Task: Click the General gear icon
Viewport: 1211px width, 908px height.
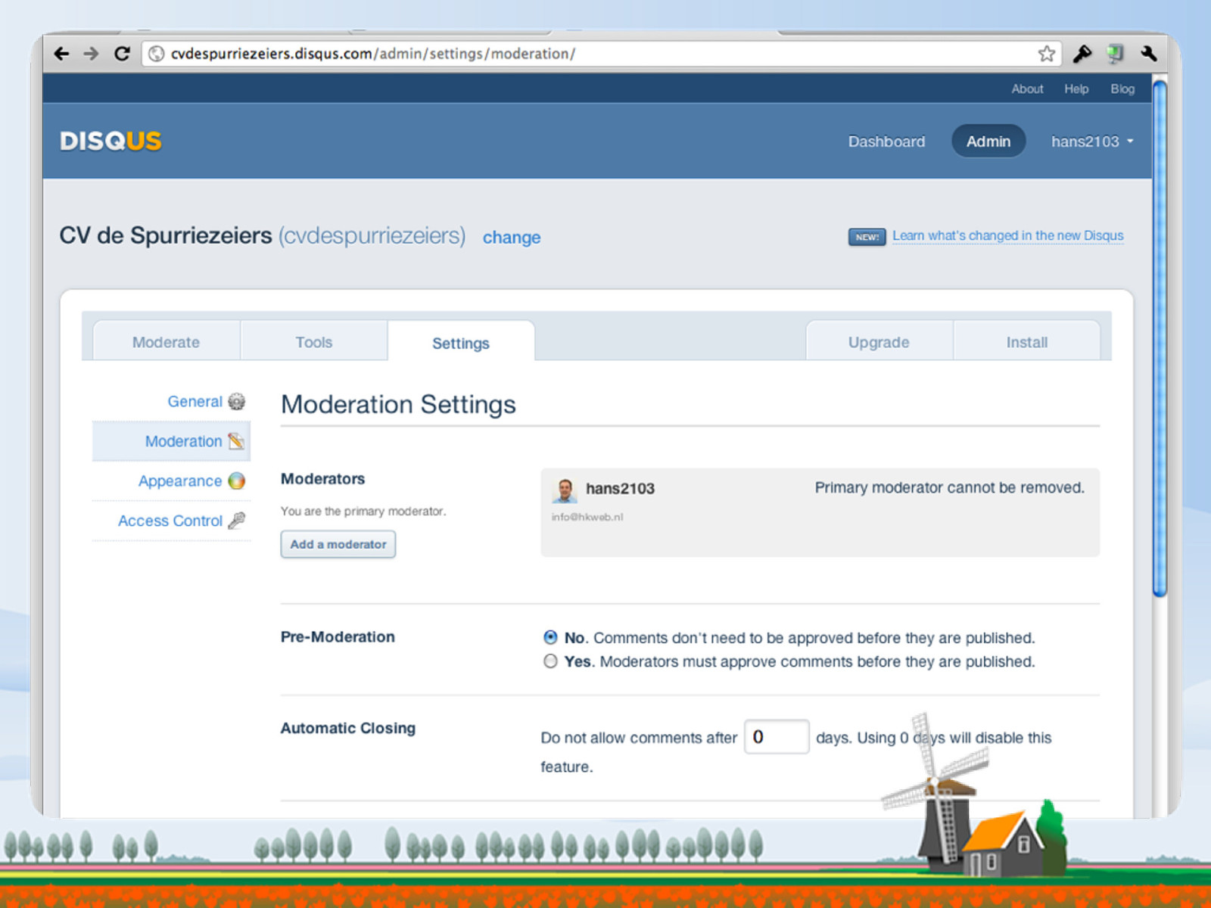Action: [x=237, y=401]
